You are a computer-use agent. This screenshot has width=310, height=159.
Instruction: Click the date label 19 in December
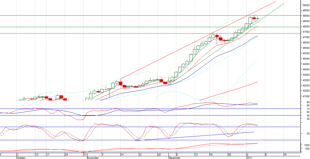(211, 155)
